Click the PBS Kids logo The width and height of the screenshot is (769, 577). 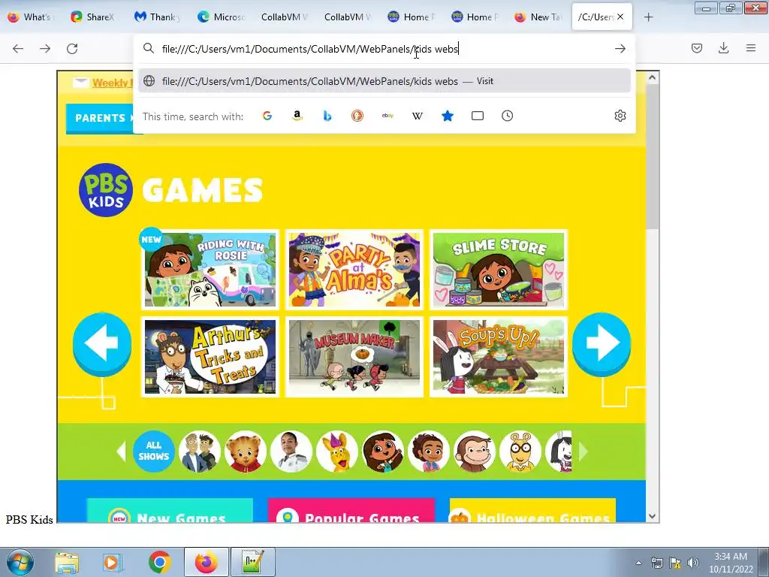pos(106,190)
